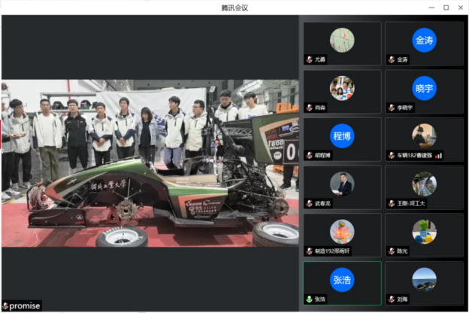Screen dimensions: 469x313
Task: Click the microphone icon next to 金涛's name
Action: click(x=391, y=59)
